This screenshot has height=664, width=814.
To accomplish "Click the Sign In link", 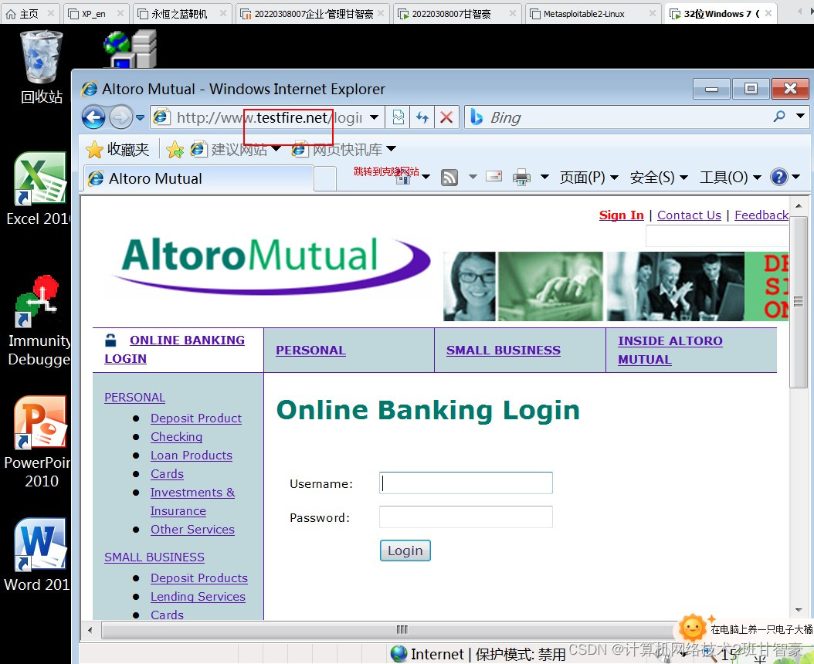I will tap(622, 215).
